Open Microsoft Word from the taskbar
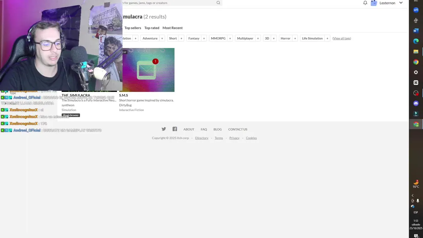 coord(416,31)
